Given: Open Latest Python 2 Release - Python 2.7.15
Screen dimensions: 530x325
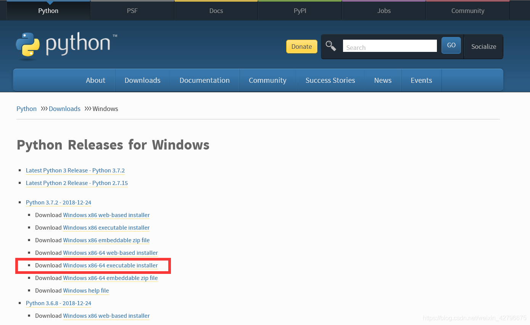Looking at the screenshot, I should (77, 183).
